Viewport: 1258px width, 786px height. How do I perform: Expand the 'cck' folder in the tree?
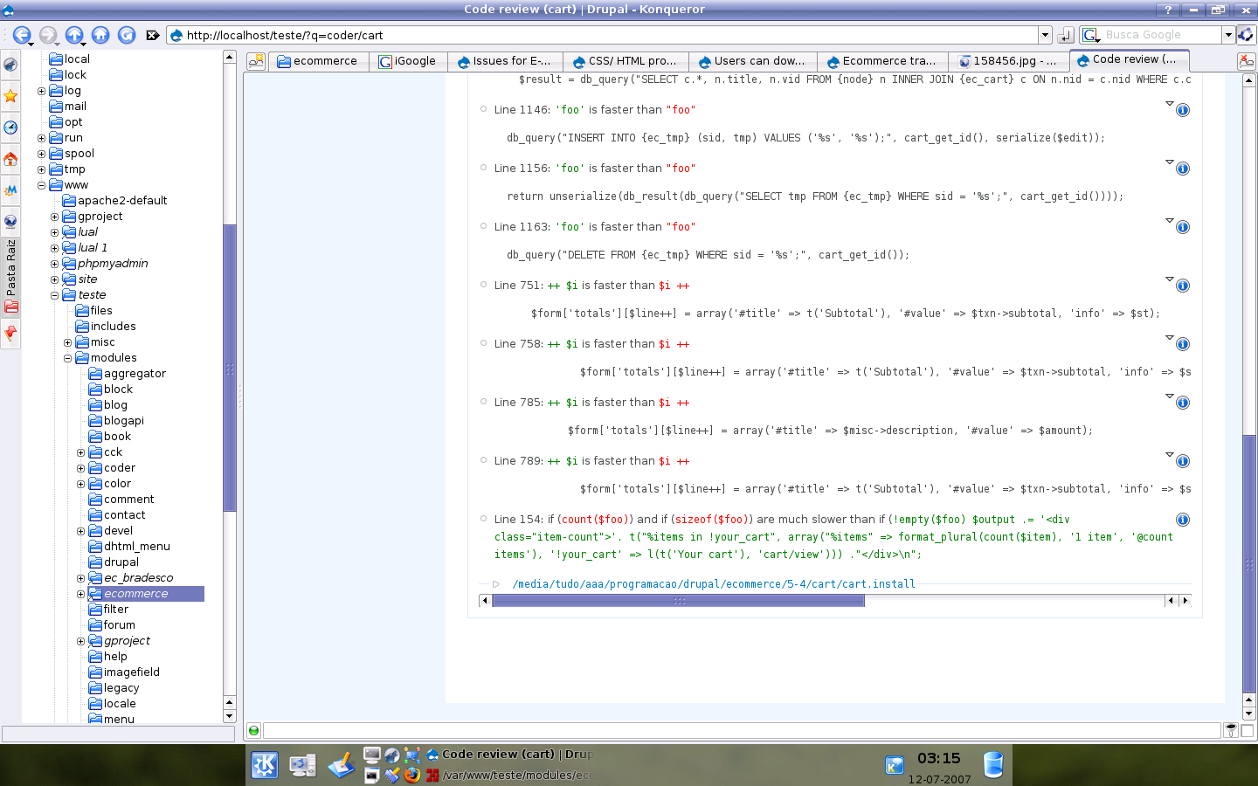click(80, 452)
